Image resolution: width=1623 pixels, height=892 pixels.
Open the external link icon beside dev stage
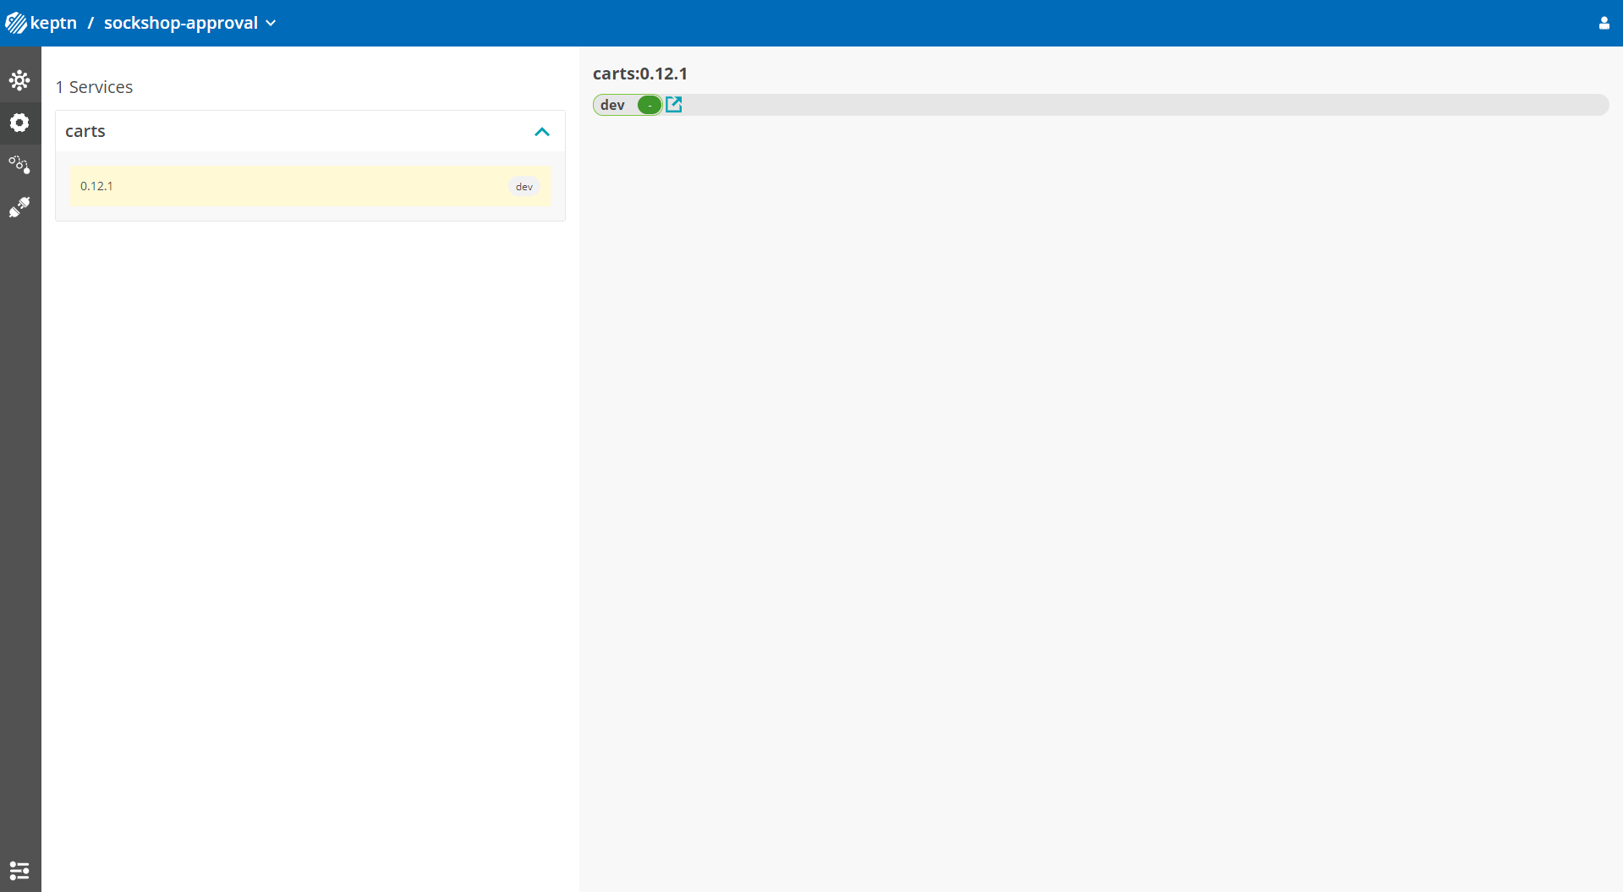coord(674,104)
